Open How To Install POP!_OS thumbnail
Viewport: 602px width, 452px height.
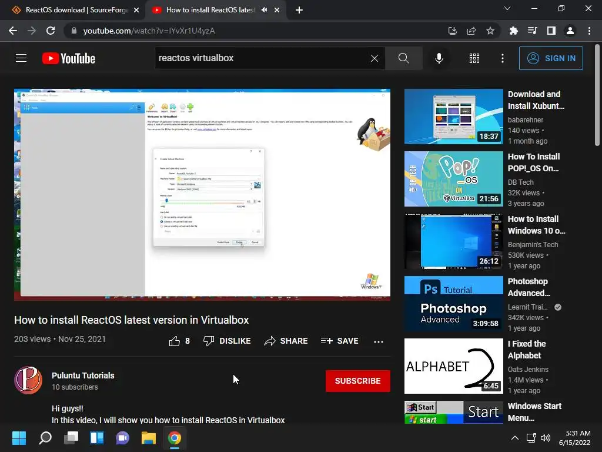click(453, 179)
